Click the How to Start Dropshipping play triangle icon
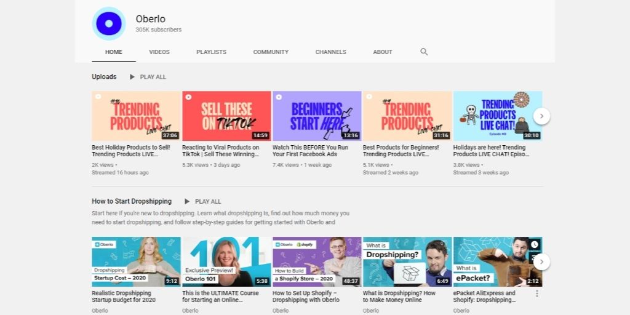This screenshot has width=630, height=315. tap(187, 201)
